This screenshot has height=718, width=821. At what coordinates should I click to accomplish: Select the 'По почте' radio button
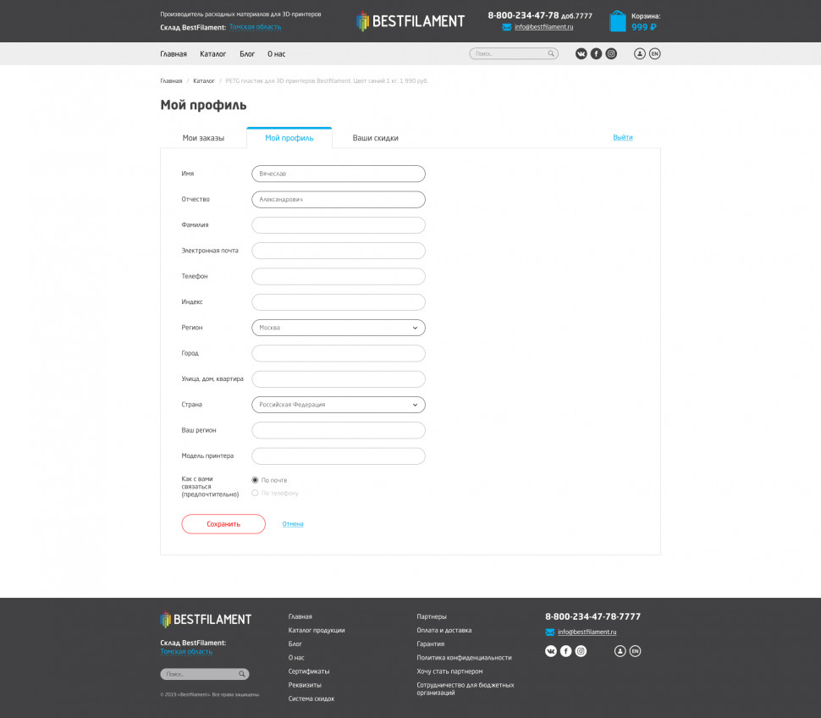255,480
